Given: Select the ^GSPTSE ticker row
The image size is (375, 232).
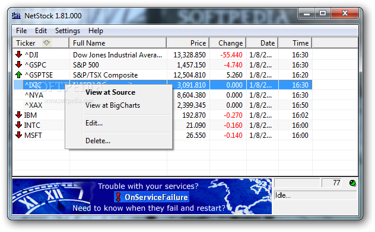Looking at the screenshot, I should click(x=163, y=75).
